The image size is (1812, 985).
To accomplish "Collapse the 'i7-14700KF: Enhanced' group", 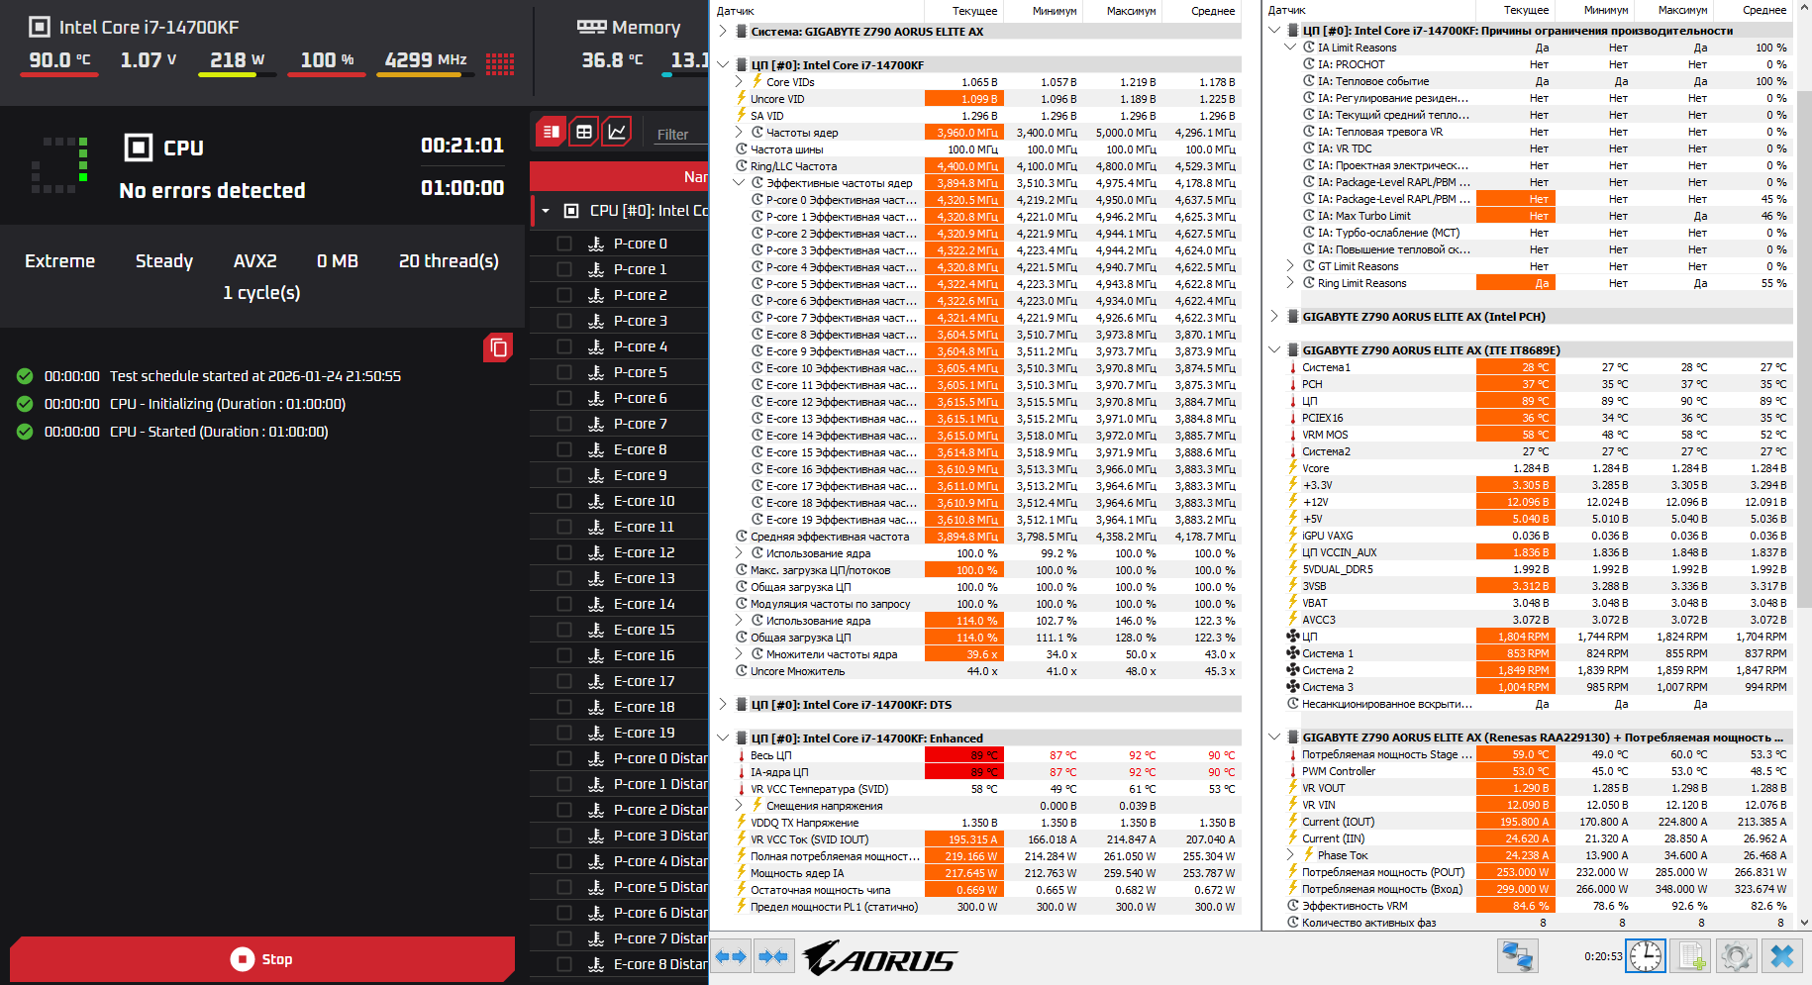I will [x=723, y=739].
